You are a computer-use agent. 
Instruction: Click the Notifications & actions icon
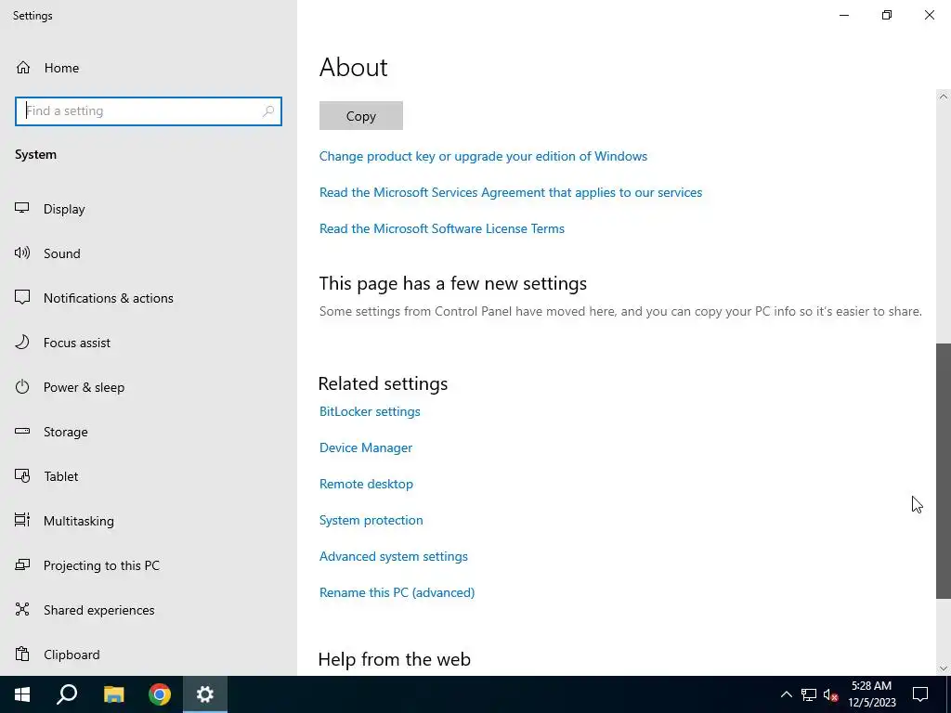tap(22, 297)
